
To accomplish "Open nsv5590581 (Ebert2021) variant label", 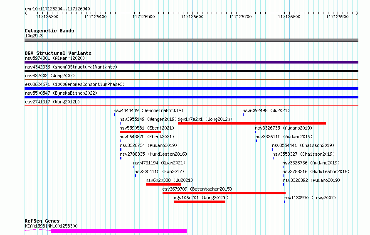I will 147,128.
